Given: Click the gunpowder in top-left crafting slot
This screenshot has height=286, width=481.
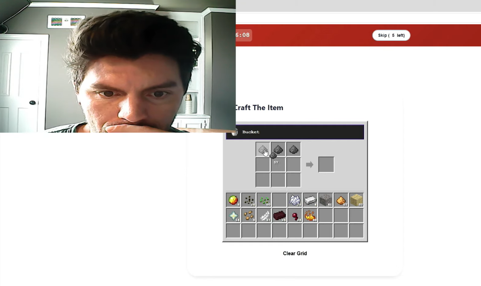Looking at the screenshot, I should click(263, 150).
